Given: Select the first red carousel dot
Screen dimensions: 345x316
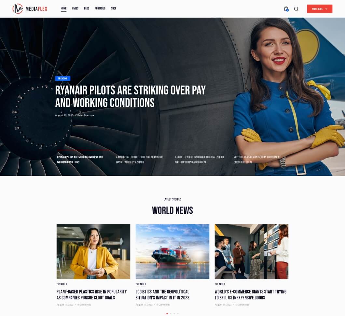Looking at the screenshot, I should point(167,313).
